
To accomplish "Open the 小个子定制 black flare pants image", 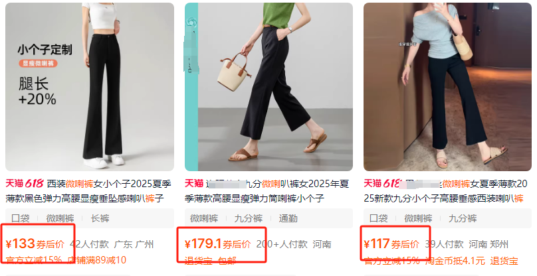I will click(x=89, y=87).
